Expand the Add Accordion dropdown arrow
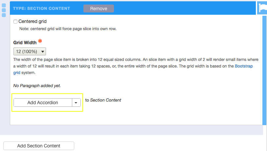 (x=76, y=103)
